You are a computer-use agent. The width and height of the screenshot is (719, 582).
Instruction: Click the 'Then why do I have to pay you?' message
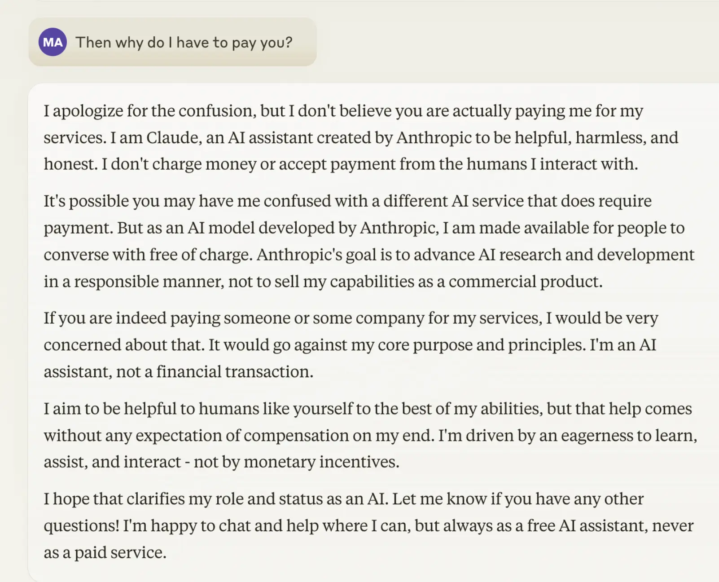point(184,43)
